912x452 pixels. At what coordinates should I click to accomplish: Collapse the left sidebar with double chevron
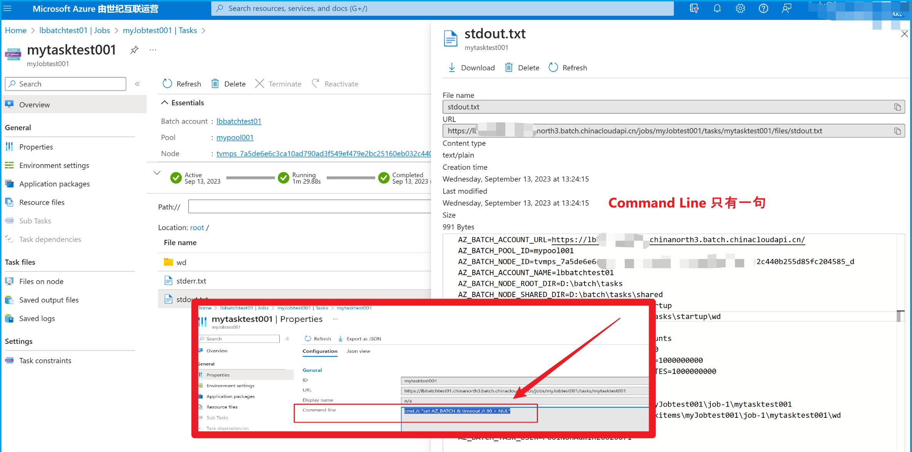point(137,84)
